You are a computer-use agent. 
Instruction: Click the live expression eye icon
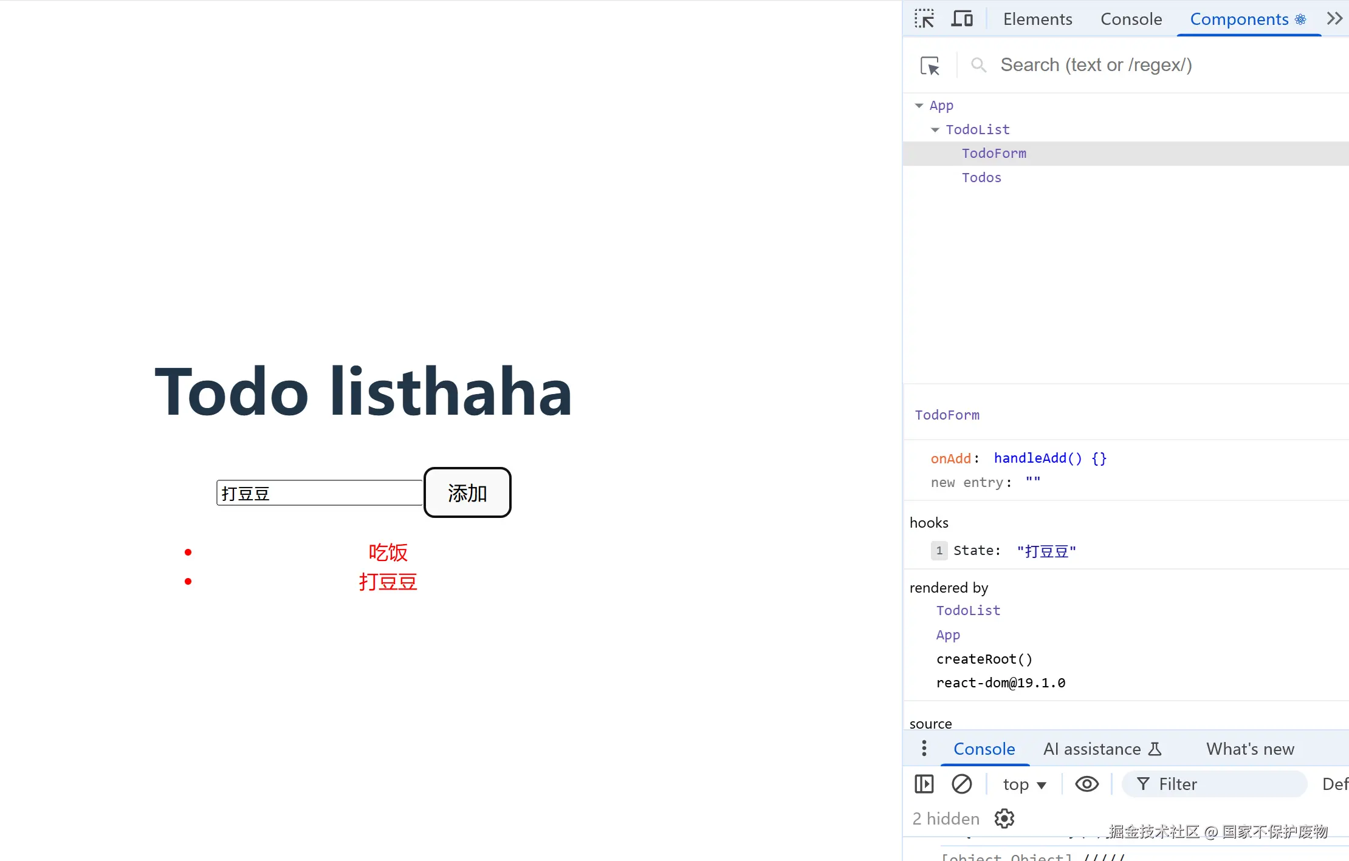coord(1086,784)
